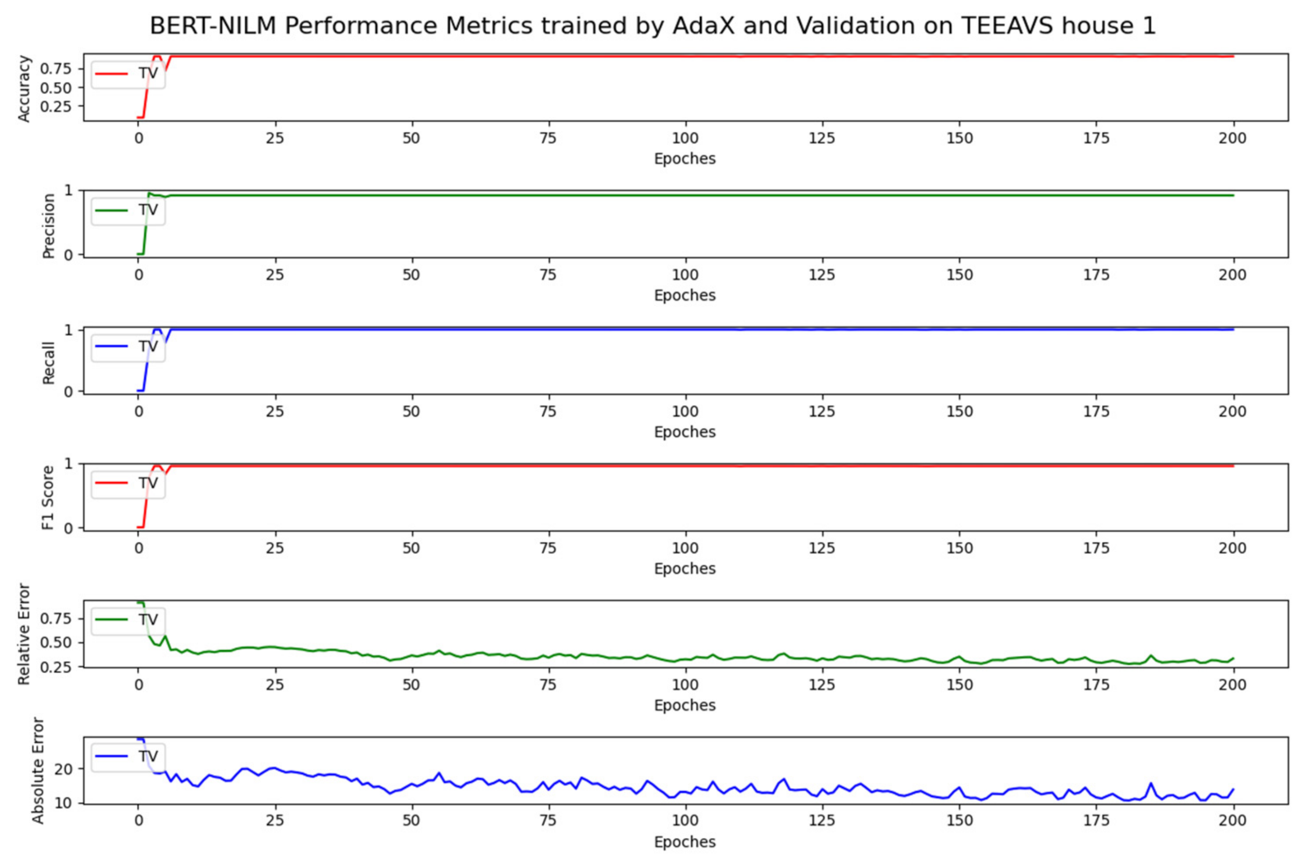Select the Precision y-axis label
Image resolution: width=1309 pixels, height=862 pixels.
coord(49,226)
